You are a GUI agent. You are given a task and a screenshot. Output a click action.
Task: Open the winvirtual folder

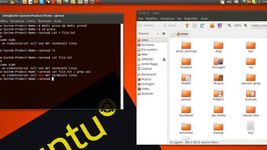tap(186, 128)
